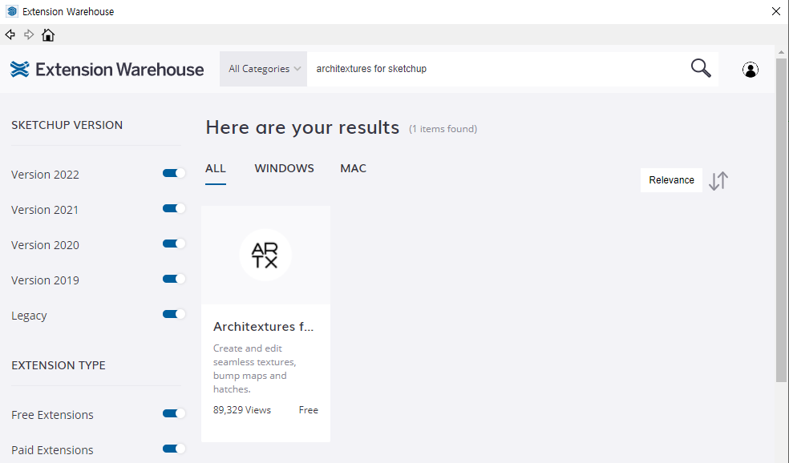
Task: Toggle the Legacy version filter
Action: coord(174,314)
